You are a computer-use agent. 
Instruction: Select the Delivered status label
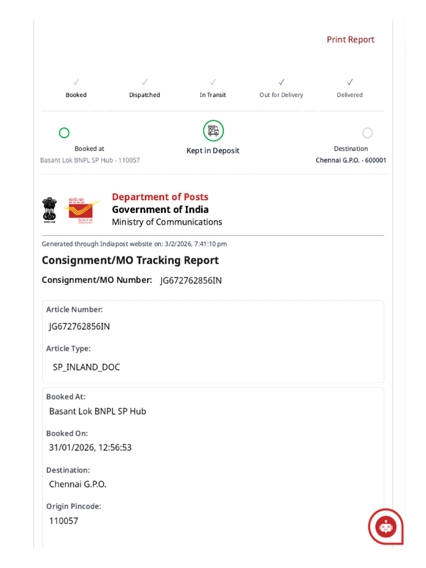click(x=349, y=95)
